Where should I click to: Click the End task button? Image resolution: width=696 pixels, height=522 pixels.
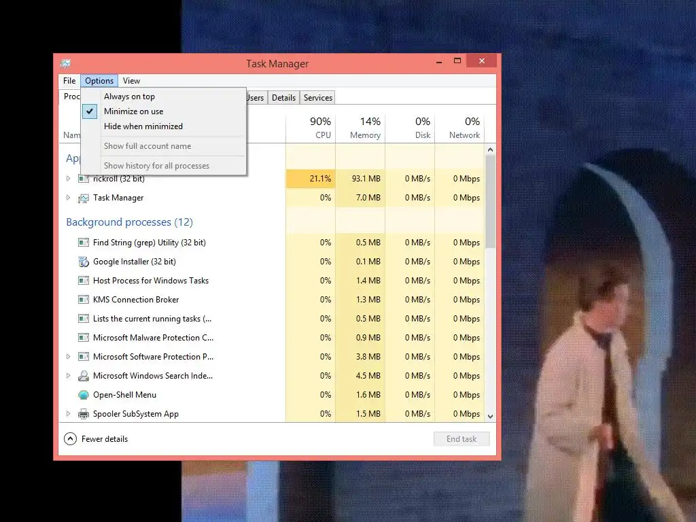pyautogui.click(x=462, y=439)
